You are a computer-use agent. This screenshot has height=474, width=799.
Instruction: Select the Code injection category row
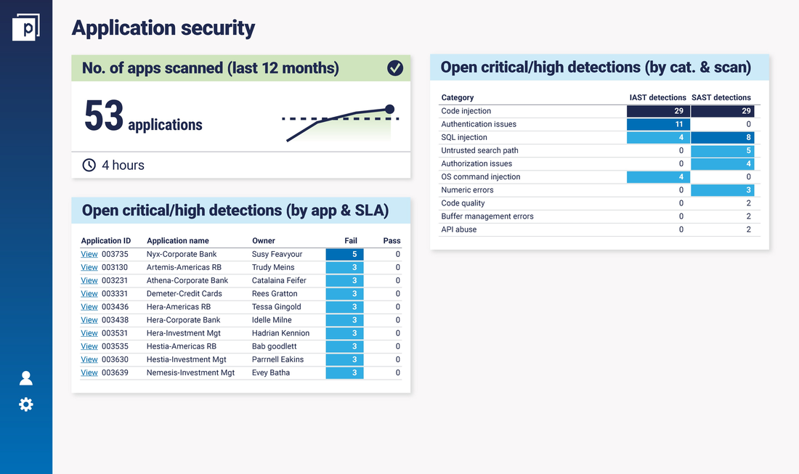[x=465, y=111]
